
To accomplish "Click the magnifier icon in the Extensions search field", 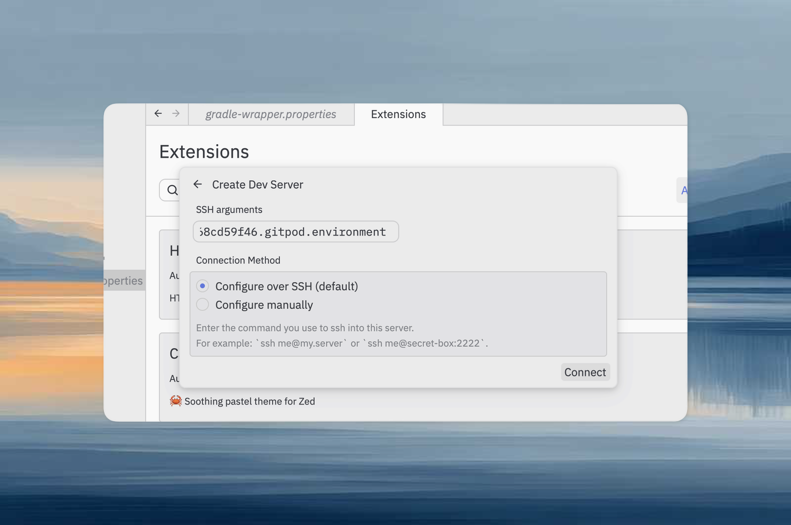I will 172,190.
